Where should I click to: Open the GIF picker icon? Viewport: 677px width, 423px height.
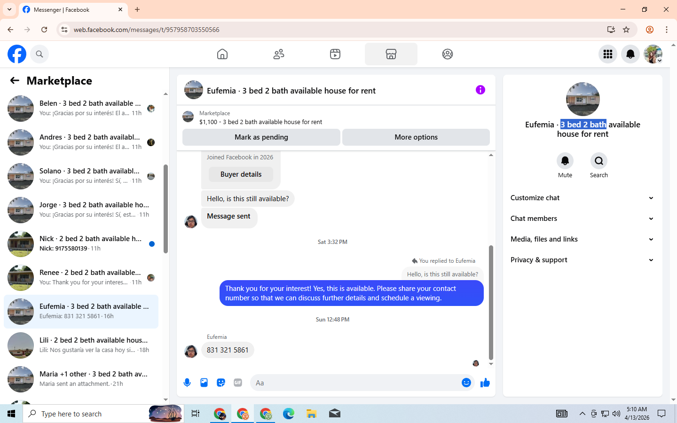click(238, 383)
